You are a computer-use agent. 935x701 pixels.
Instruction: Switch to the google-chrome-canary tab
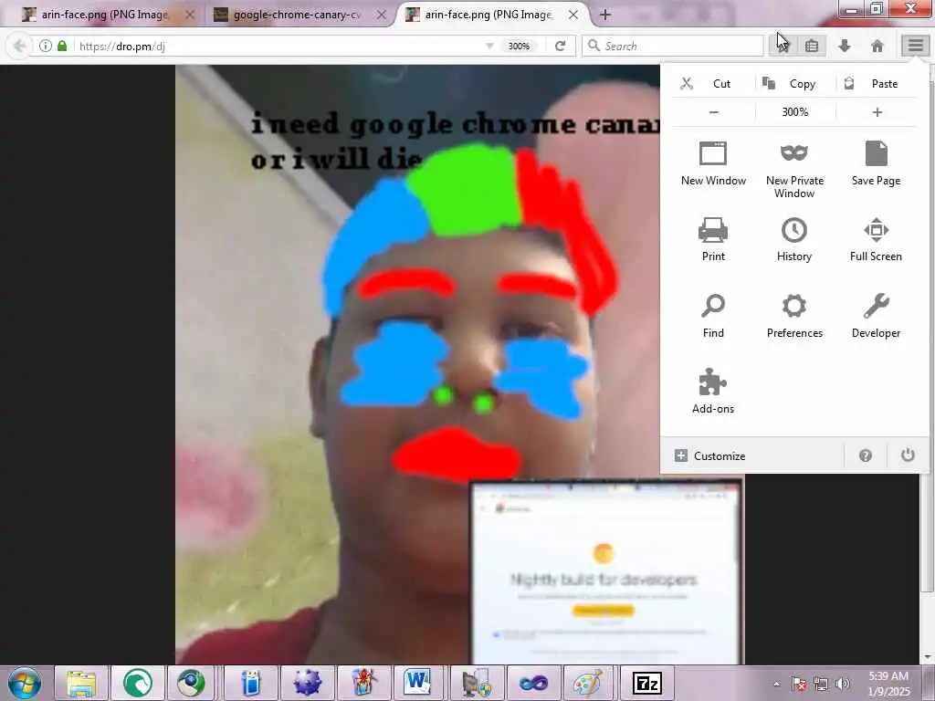coord(297,15)
